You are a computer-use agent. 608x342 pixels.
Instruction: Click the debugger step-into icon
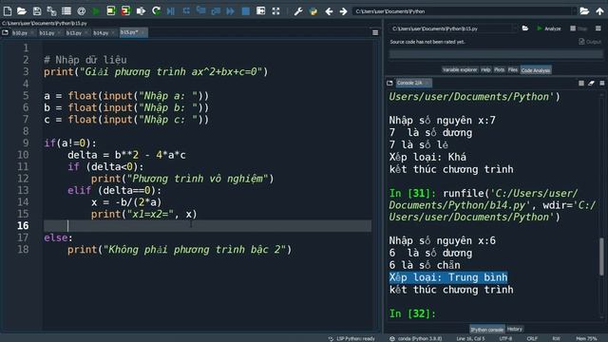click(200, 10)
